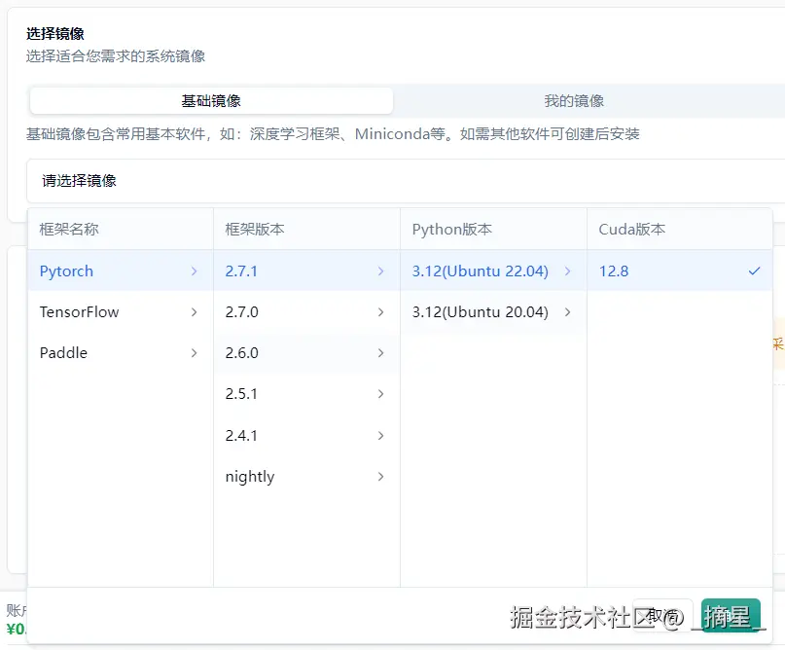Click the chevron next to version 2.7.0
This screenshot has height=650, width=785.
380,312
